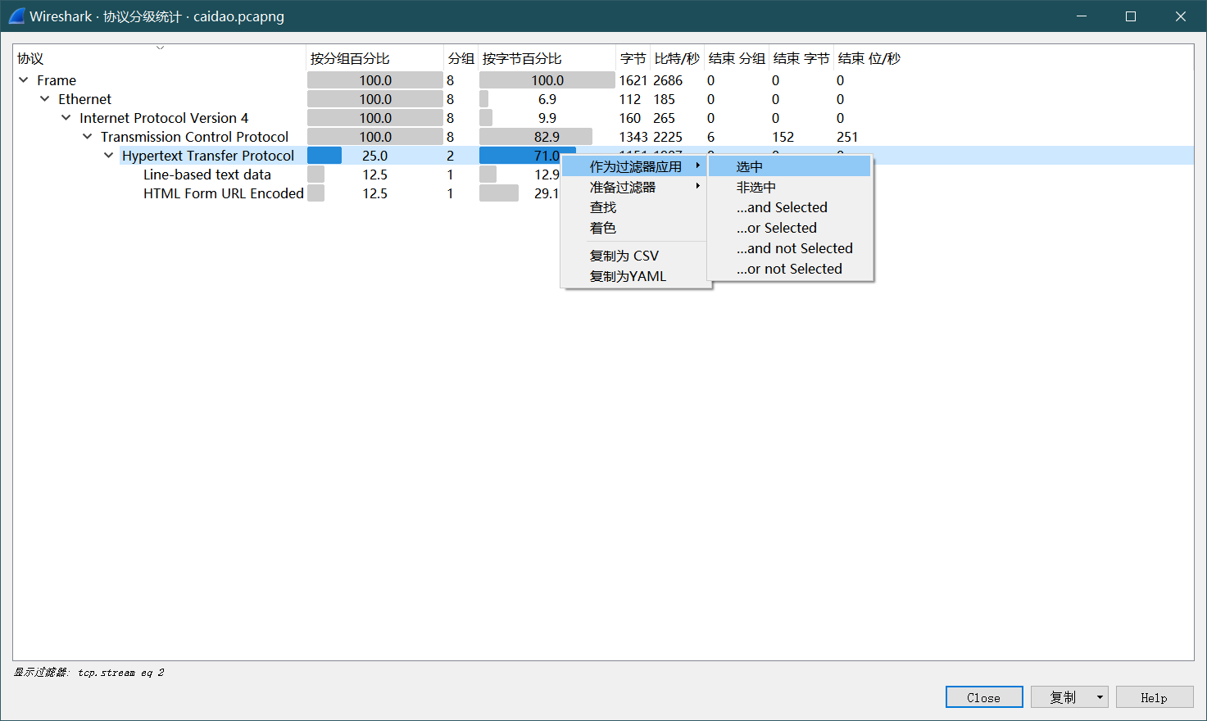Open 作为过滤器应用 submenu
The width and height of the screenshot is (1207, 721).
[635, 166]
